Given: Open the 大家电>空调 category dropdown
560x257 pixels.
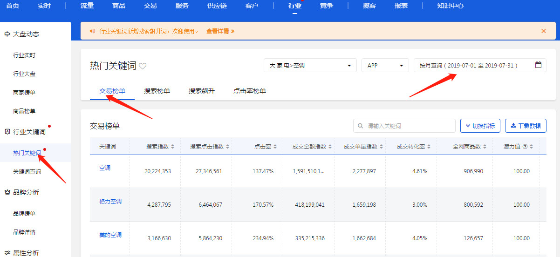Looking at the screenshot, I should pos(310,65).
